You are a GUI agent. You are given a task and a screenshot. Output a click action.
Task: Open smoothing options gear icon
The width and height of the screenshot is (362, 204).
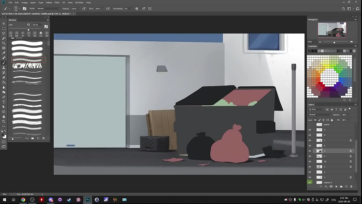(137, 9)
